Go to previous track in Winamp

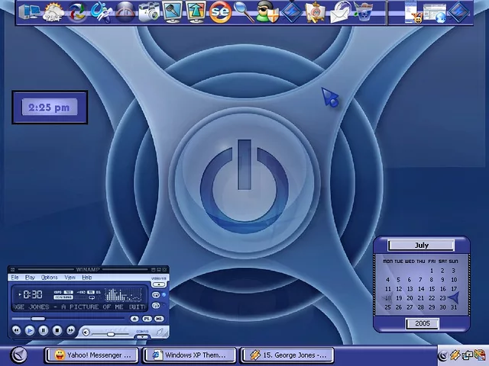click(16, 331)
